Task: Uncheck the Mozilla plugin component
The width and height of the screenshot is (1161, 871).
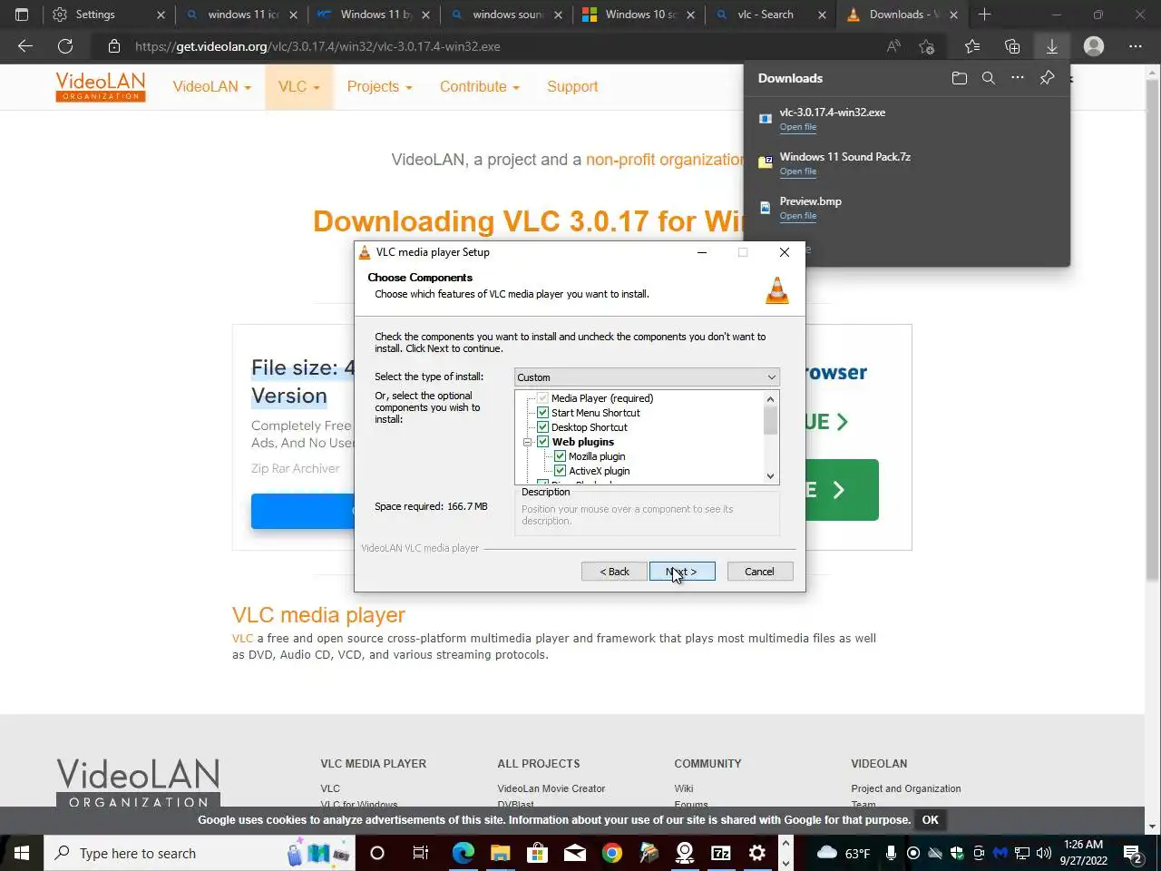Action: (x=561, y=456)
